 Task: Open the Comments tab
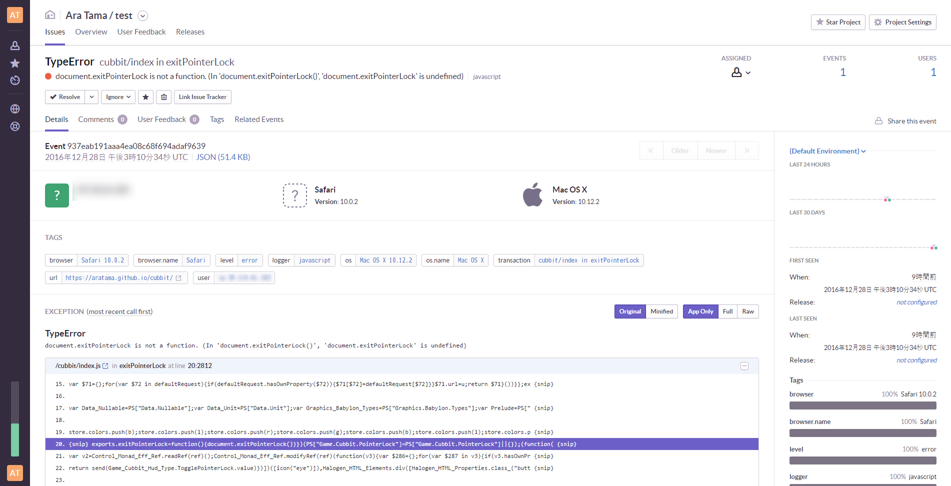(102, 119)
